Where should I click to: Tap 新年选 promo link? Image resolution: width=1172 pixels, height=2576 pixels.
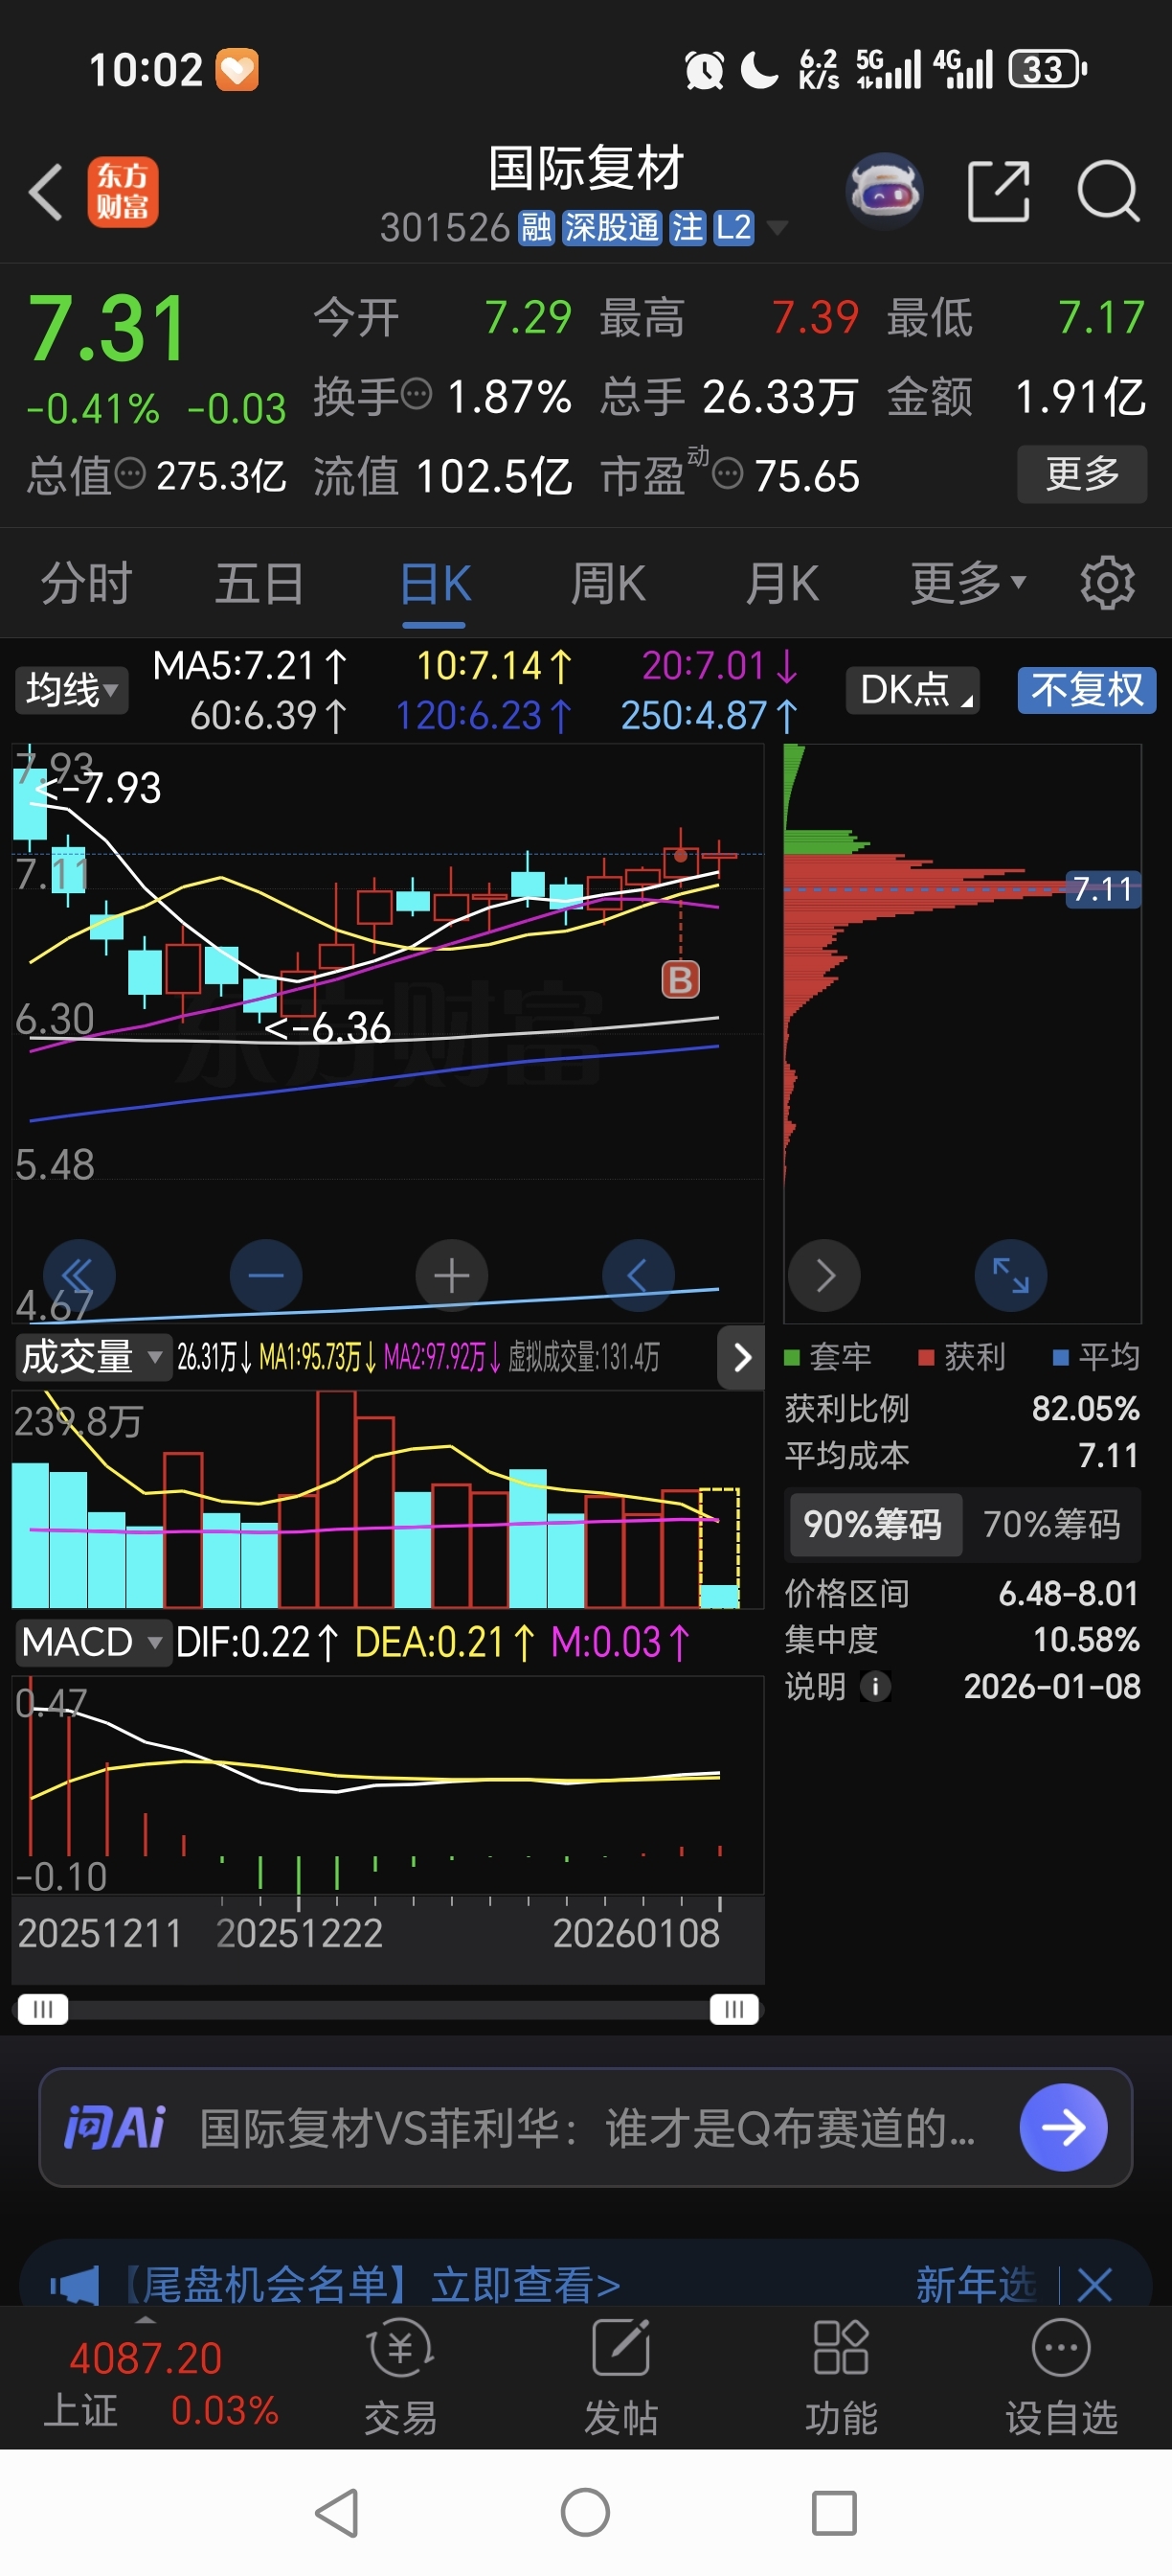coord(976,2285)
